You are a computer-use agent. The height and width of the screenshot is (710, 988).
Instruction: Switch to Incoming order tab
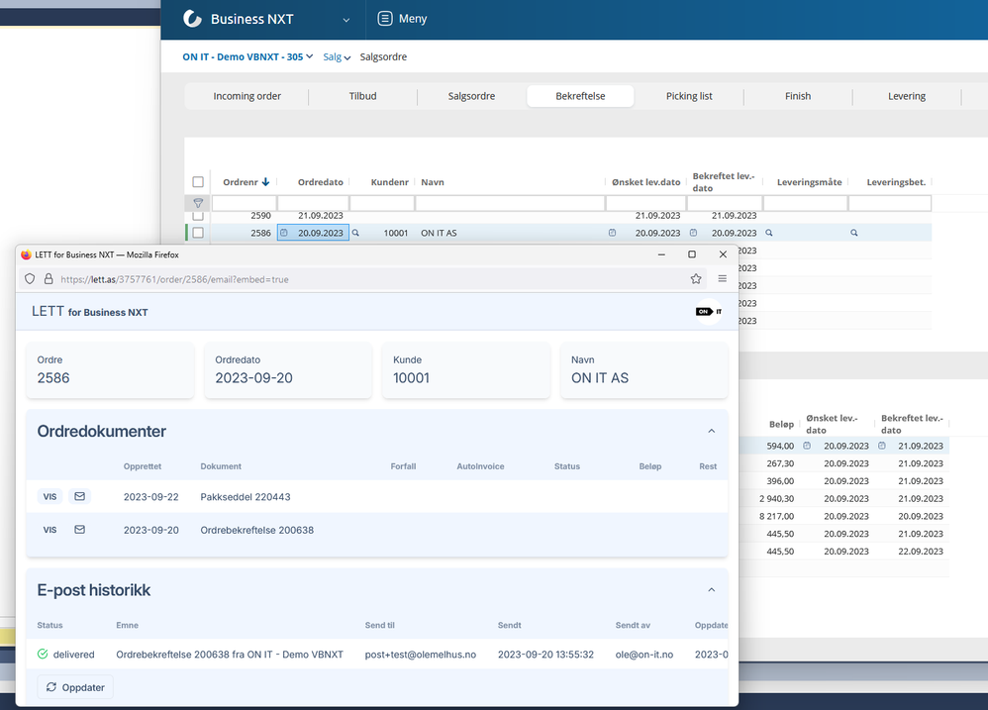[x=247, y=96]
